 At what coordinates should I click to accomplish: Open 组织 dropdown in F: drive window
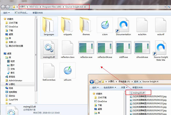coord(95,87)
